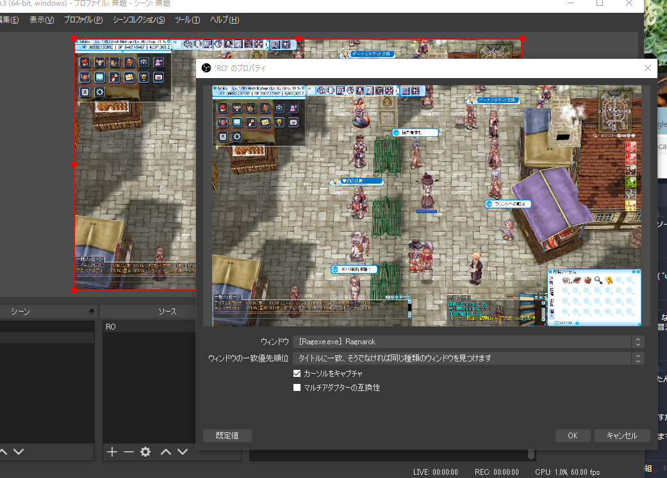
Task: Click the キャンセル button
Action: [622, 436]
